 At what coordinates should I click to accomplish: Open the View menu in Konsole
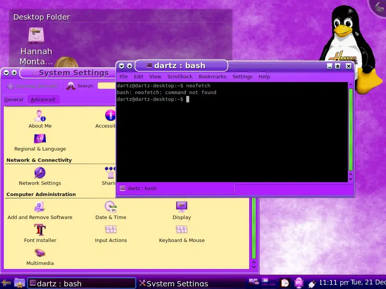coord(155,76)
